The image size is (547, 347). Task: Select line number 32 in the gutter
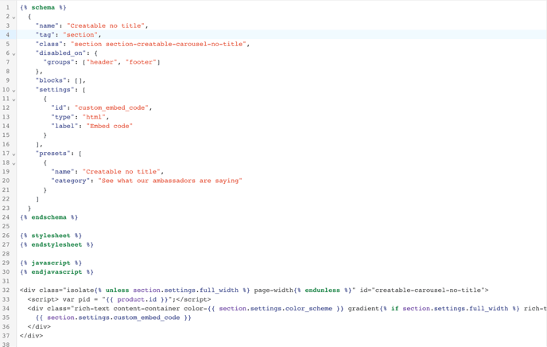coord(6,290)
